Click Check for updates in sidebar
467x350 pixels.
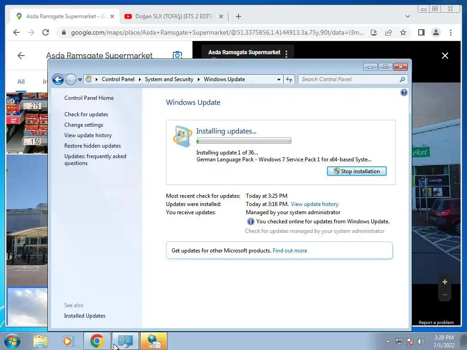86,114
